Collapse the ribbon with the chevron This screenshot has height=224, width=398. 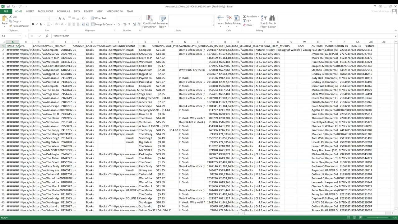(x=395, y=30)
